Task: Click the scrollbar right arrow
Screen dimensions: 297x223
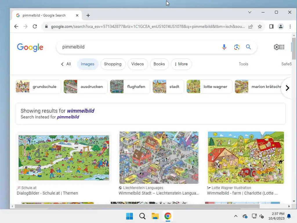Action: point(289,206)
